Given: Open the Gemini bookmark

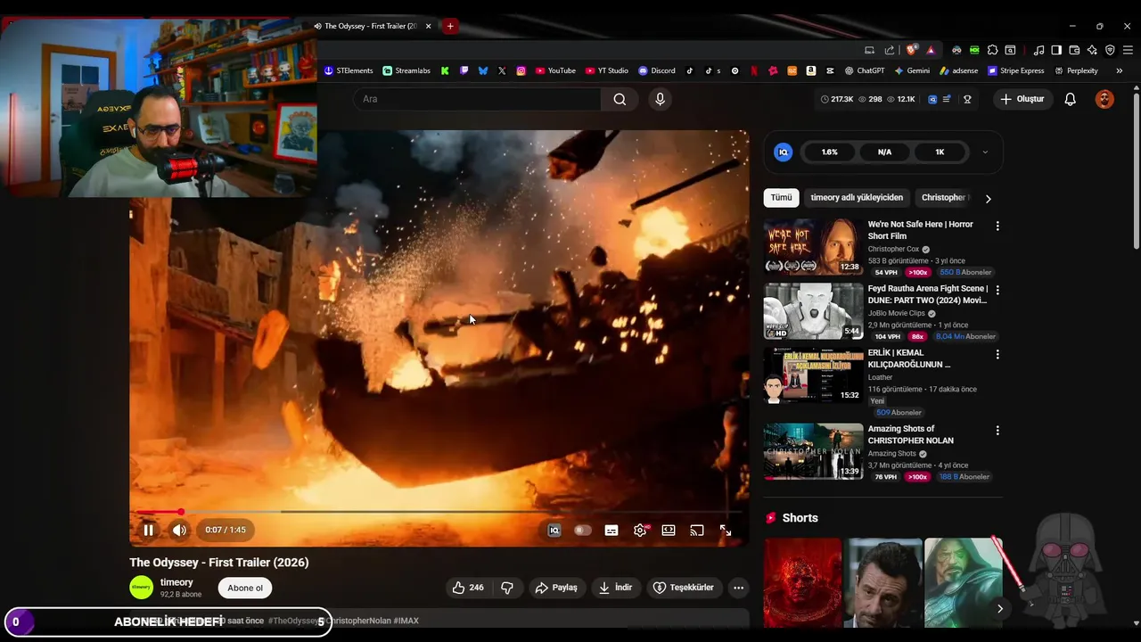Looking at the screenshot, I should [912, 70].
